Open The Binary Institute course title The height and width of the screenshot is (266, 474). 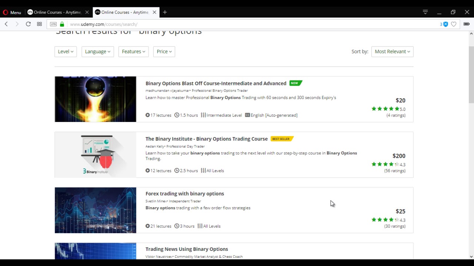[207, 139]
